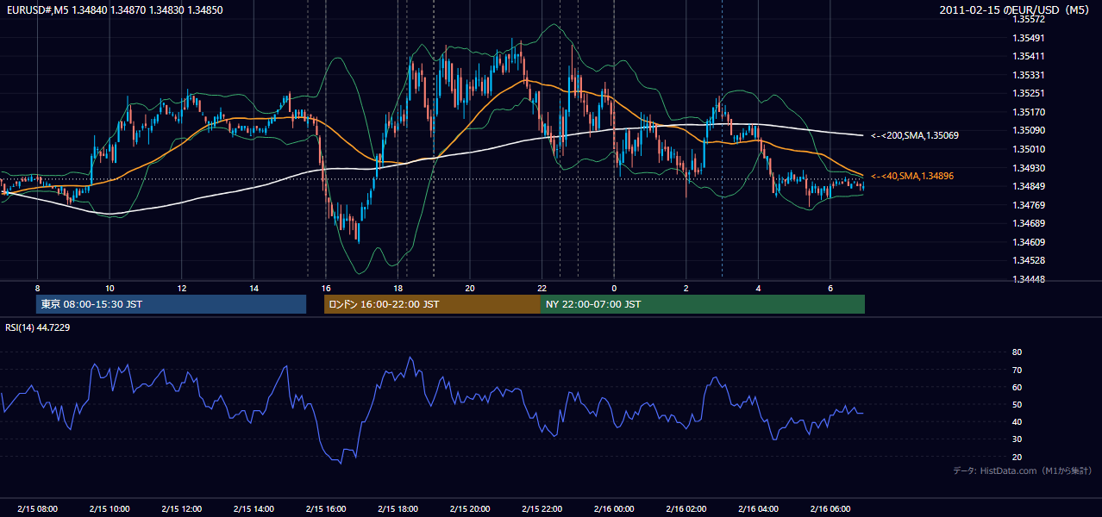Viewport: 1102px width, 517px height.
Task: Click the 200 SMA 1.35069 label
Action: 915,135
